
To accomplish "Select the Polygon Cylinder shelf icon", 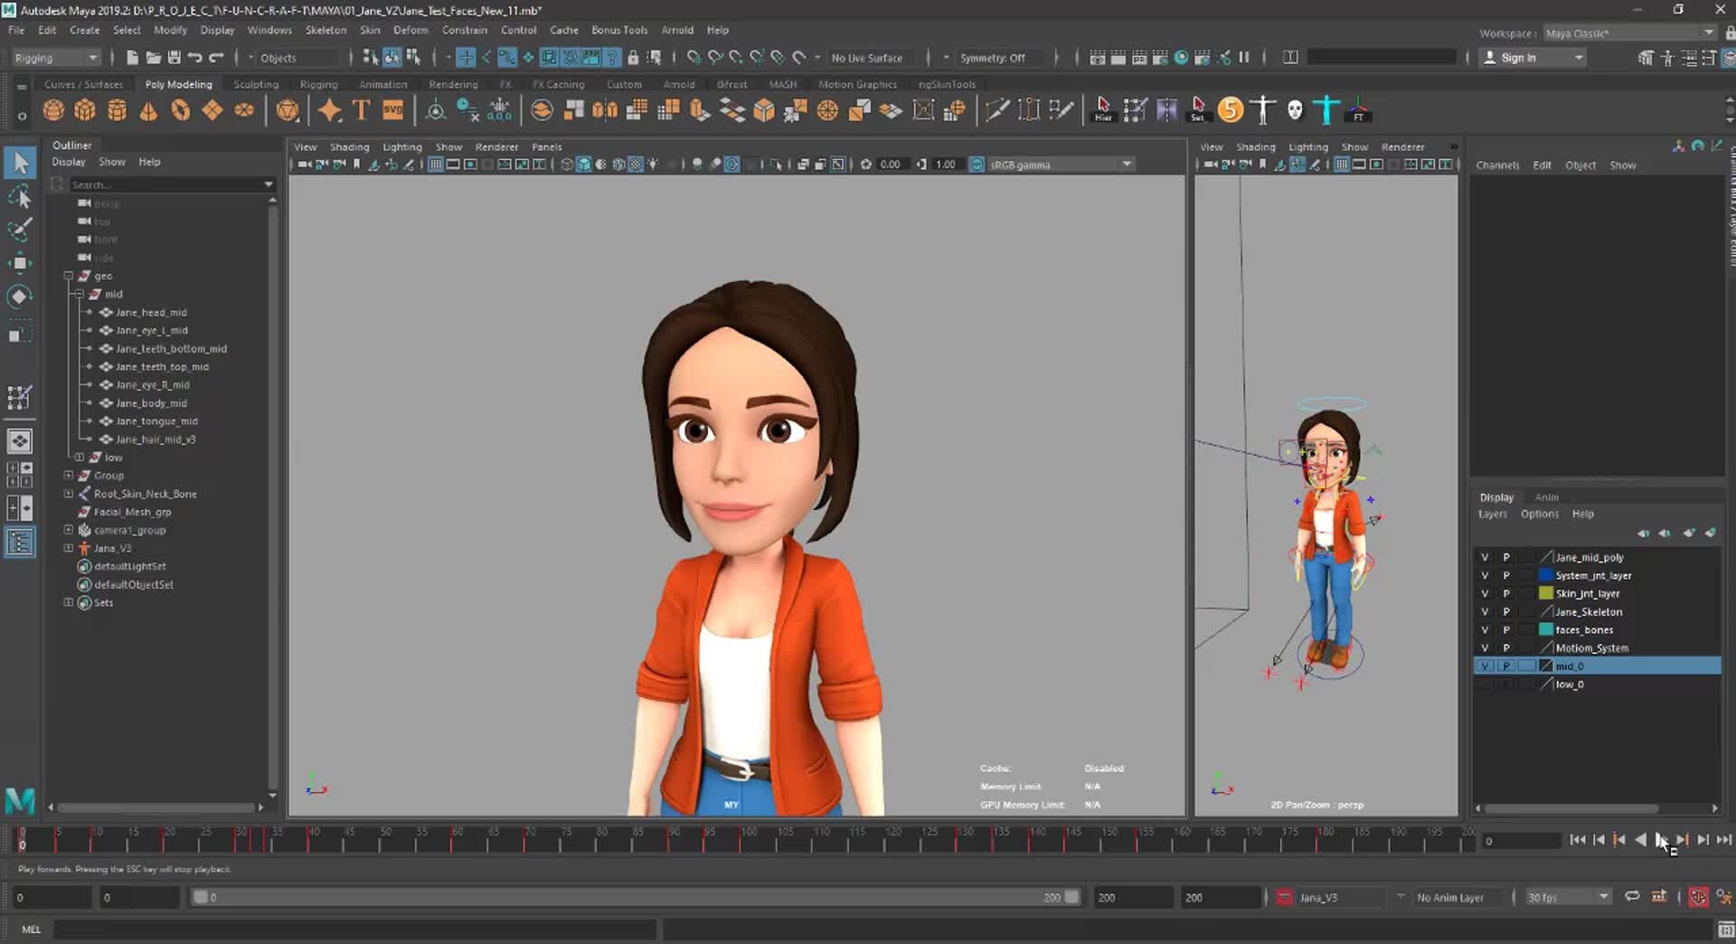I will click(118, 109).
